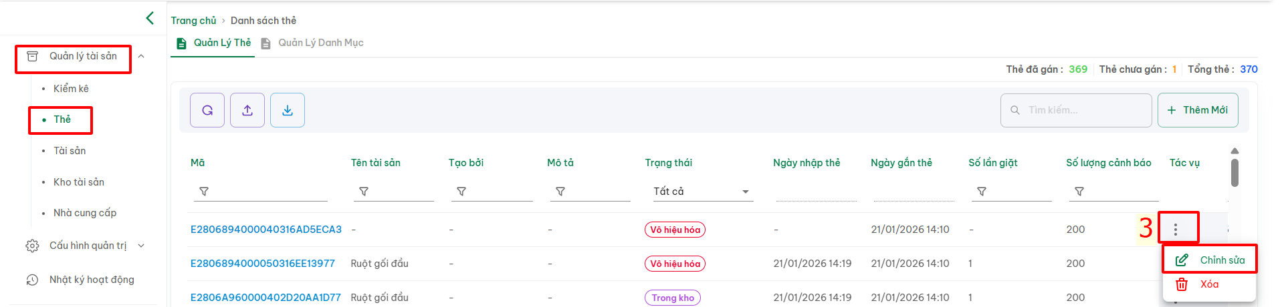Click the filter icon under Mã column

[x=204, y=192]
